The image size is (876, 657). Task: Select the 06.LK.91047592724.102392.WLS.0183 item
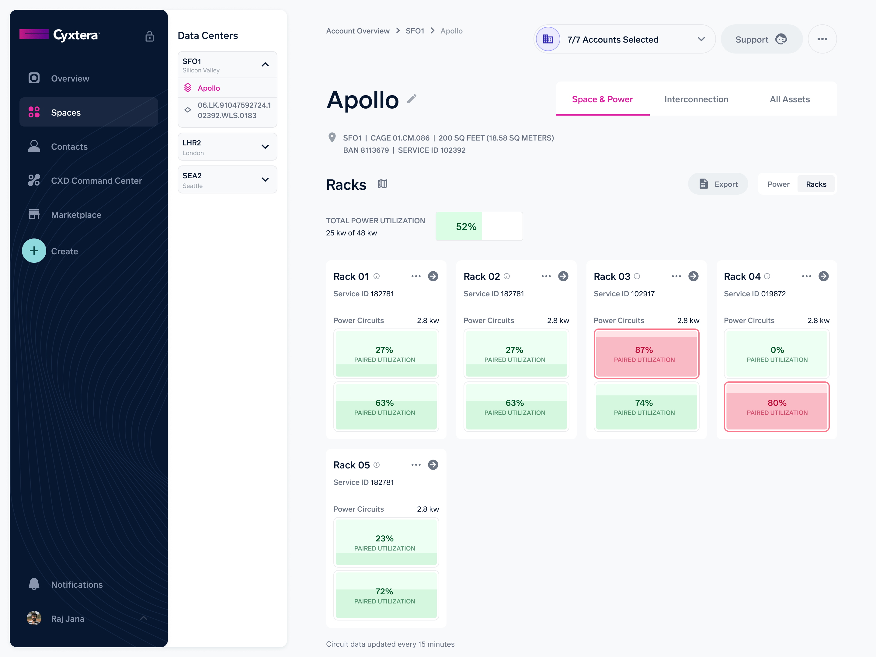click(227, 110)
